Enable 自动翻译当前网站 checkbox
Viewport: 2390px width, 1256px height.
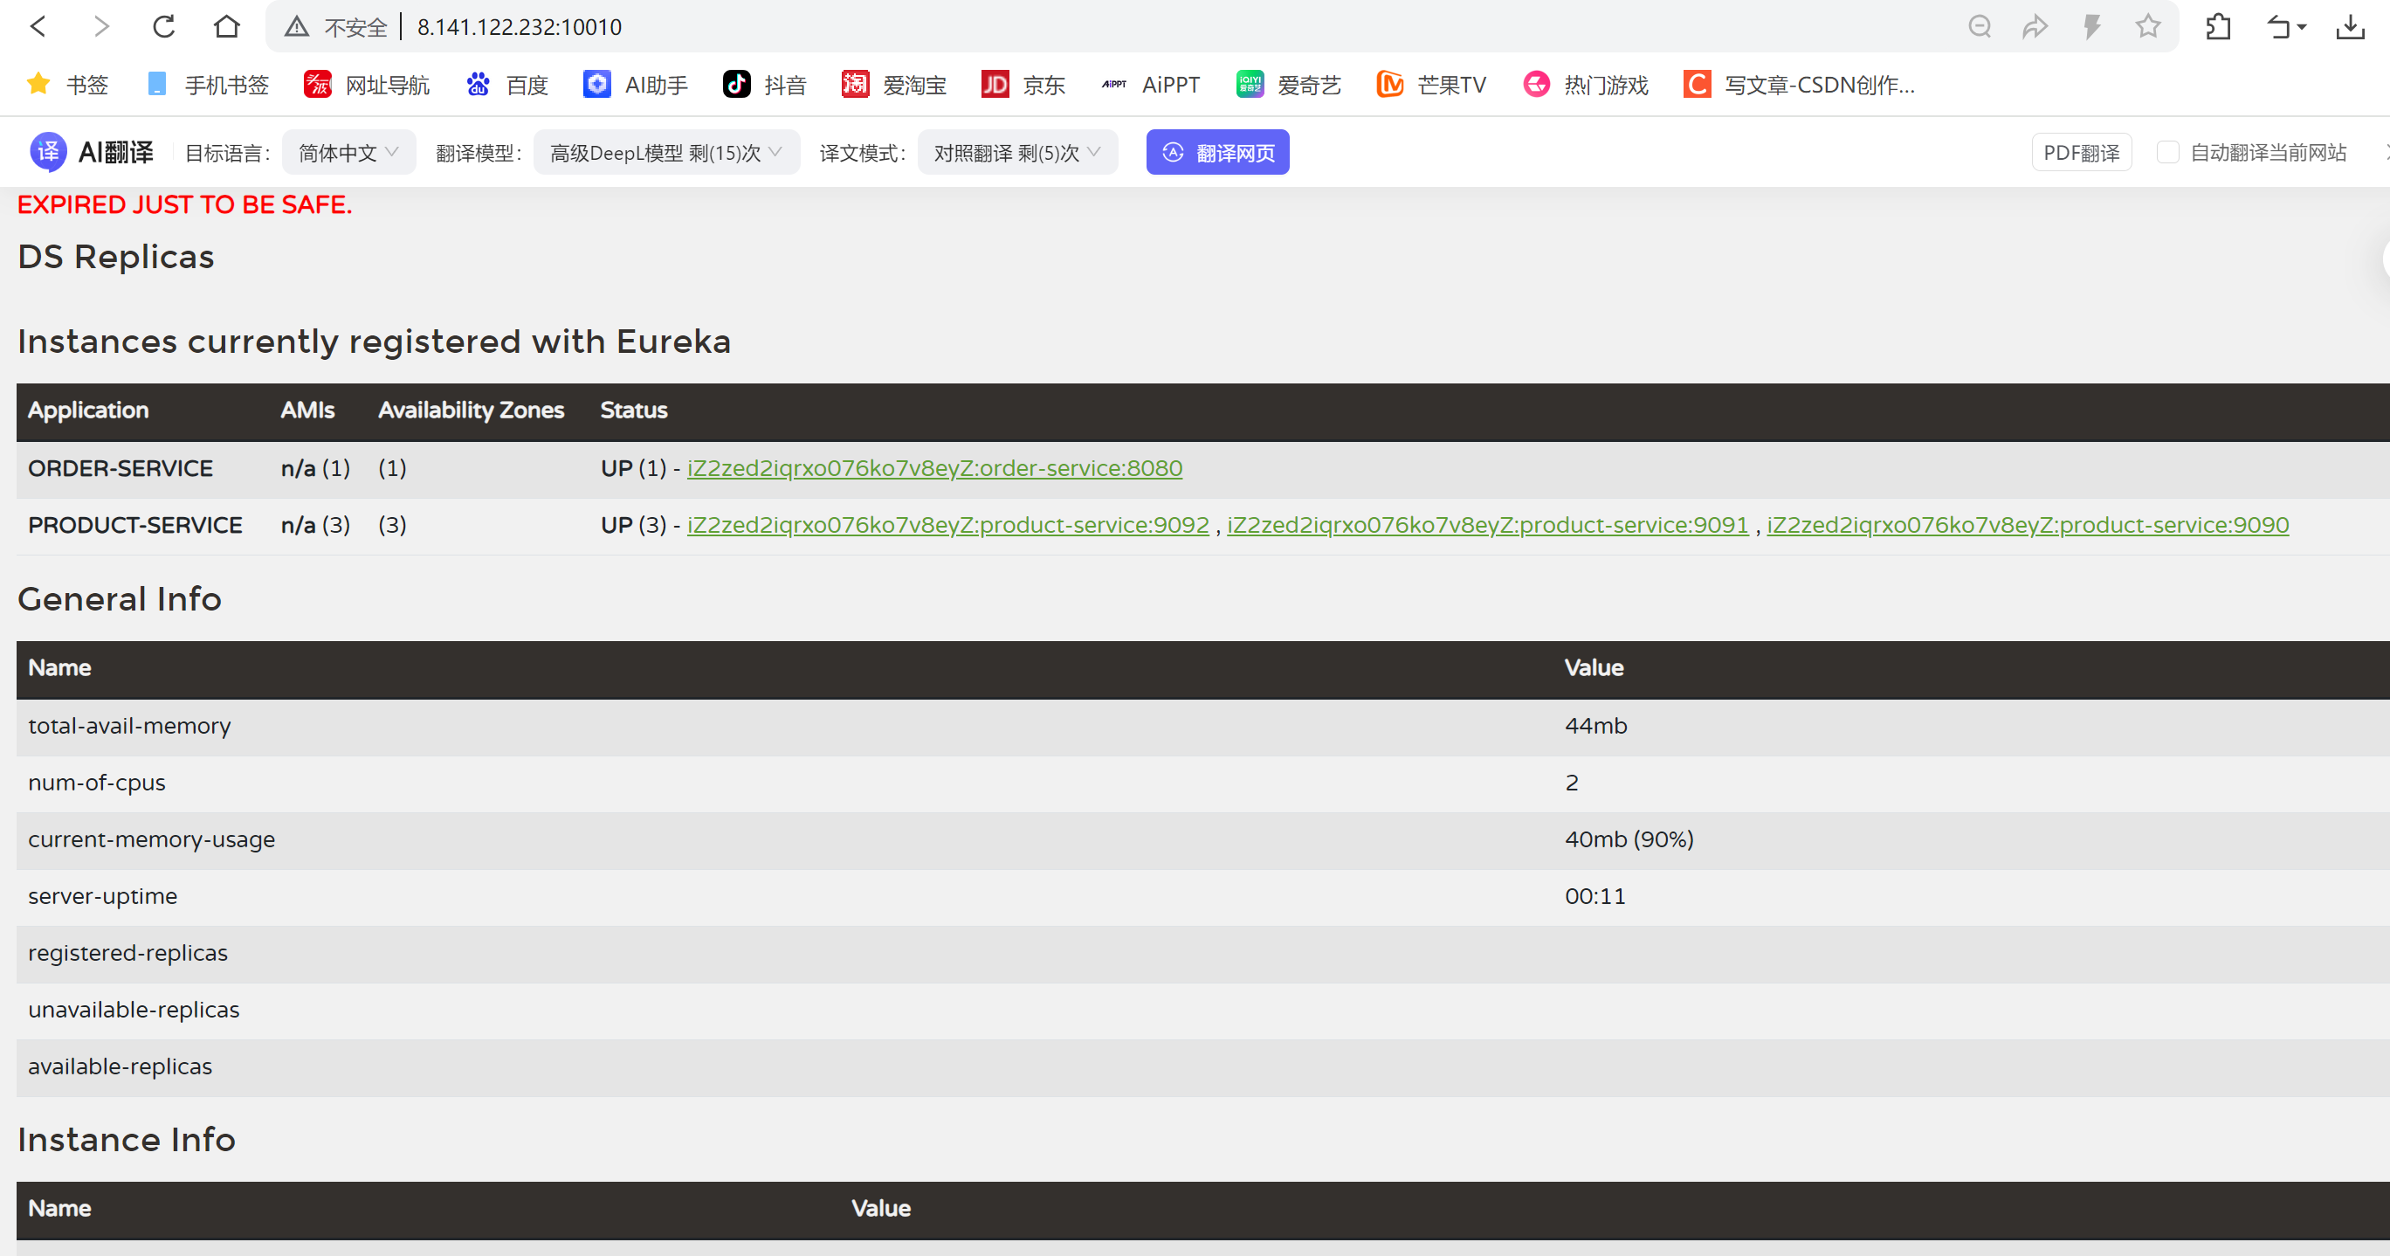click(2167, 152)
